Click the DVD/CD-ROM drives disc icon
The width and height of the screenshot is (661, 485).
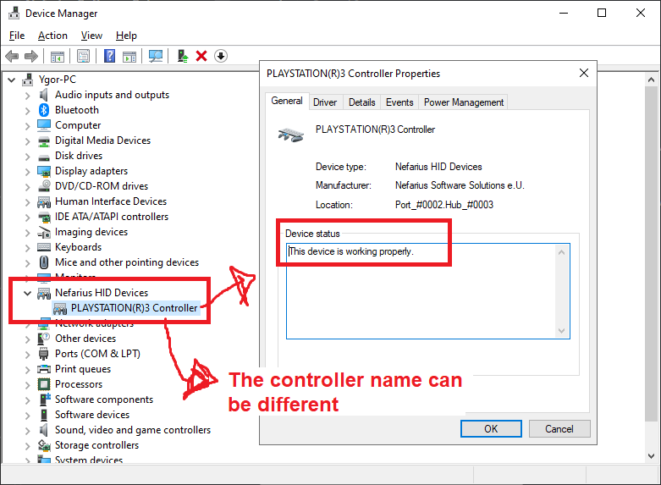click(x=44, y=186)
